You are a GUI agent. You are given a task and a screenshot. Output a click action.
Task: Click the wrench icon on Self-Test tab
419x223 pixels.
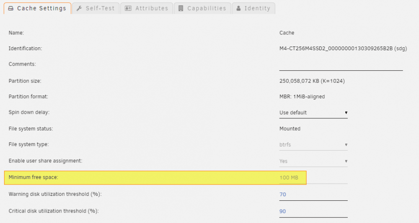point(79,8)
